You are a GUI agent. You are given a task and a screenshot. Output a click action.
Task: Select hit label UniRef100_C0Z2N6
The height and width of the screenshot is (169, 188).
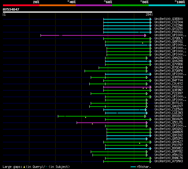tap(169, 26)
